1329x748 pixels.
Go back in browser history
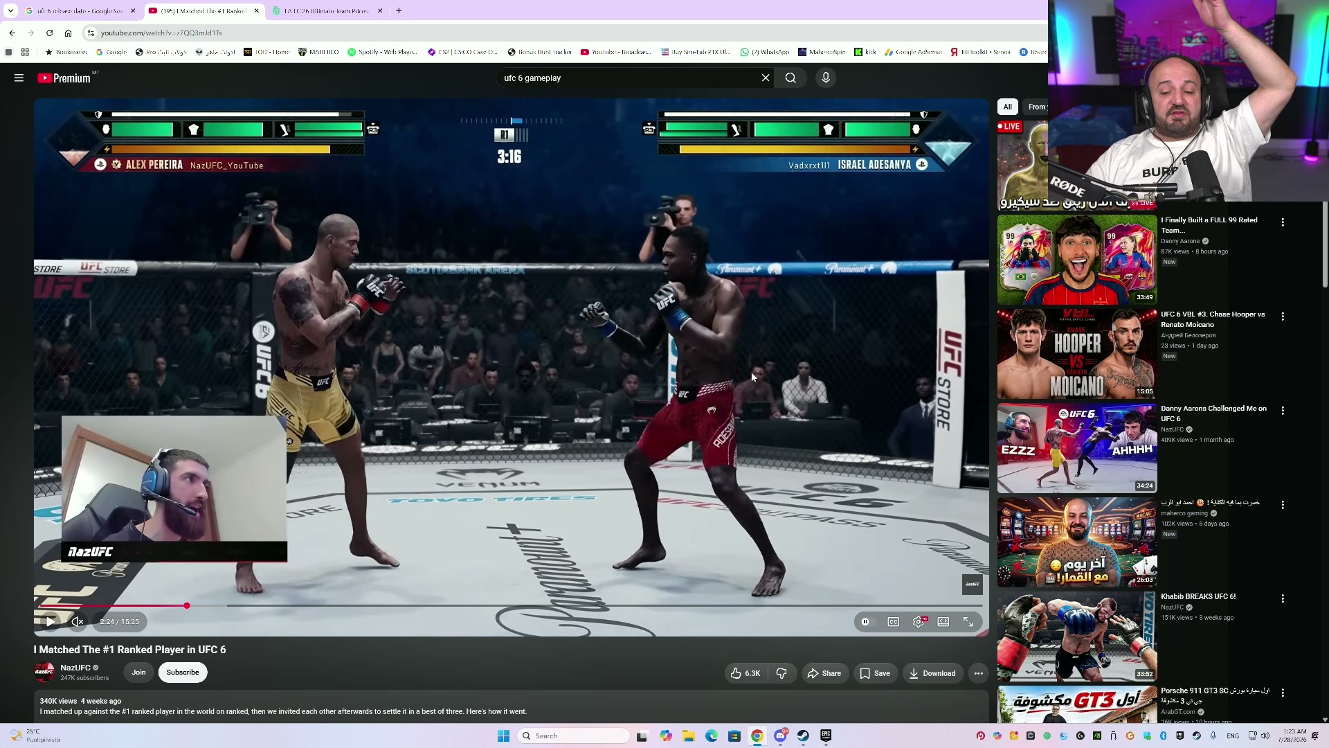12,33
